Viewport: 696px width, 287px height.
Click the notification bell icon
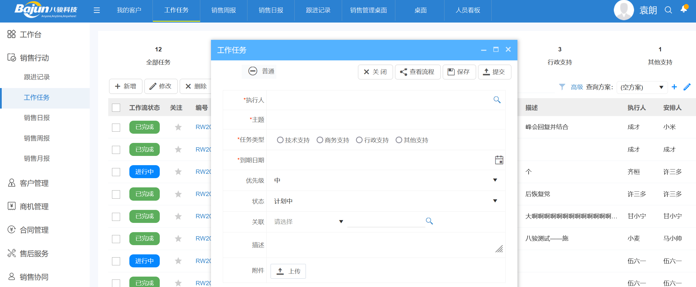coord(684,9)
